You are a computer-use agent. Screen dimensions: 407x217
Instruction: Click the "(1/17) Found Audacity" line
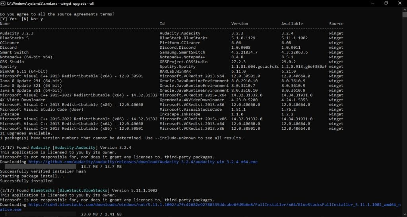[x=66, y=148]
